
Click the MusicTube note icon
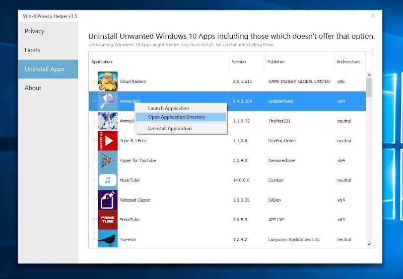tap(108, 180)
